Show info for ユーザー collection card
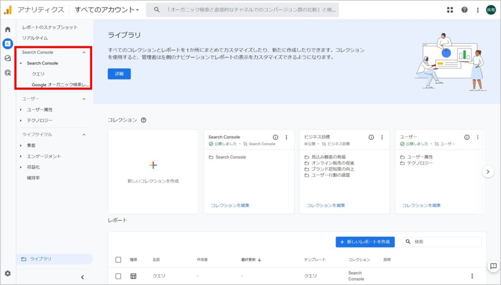 pyautogui.click(x=467, y=137)
